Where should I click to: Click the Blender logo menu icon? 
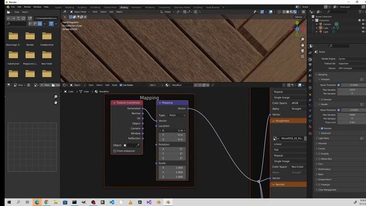tap(8, 7)
